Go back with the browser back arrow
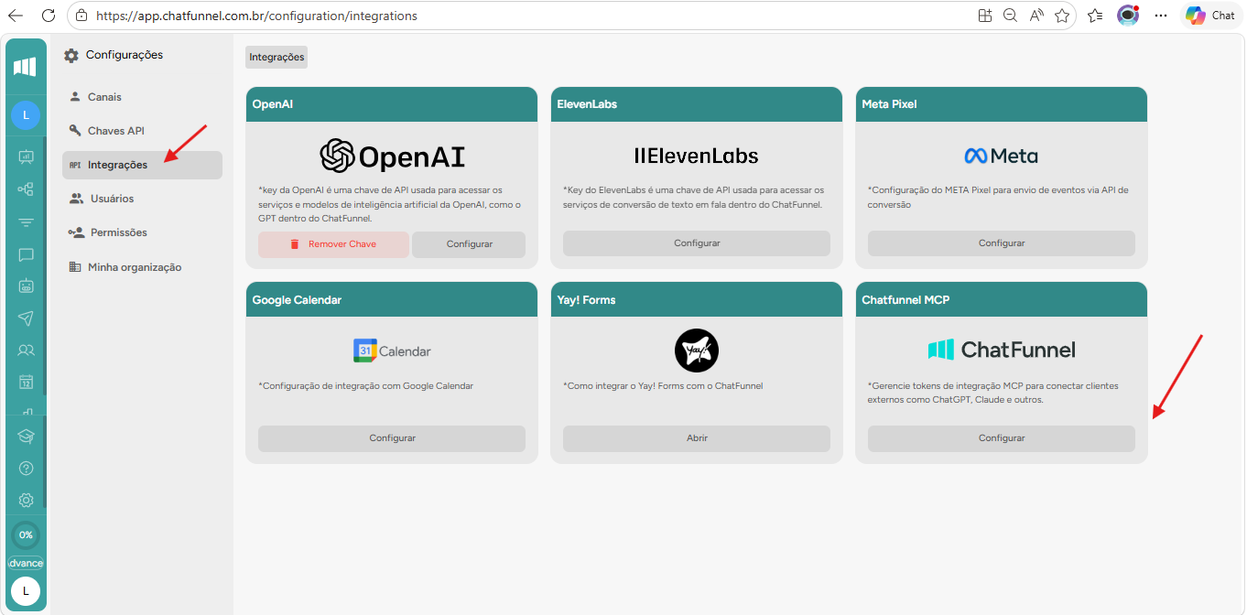This screenshot has height=615, width=1247. (16, 16)
